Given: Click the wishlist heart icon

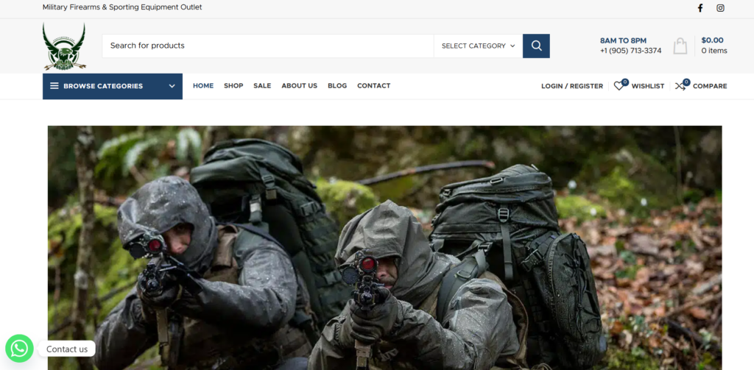Looking at the screenshot, I should pos(619,86).
